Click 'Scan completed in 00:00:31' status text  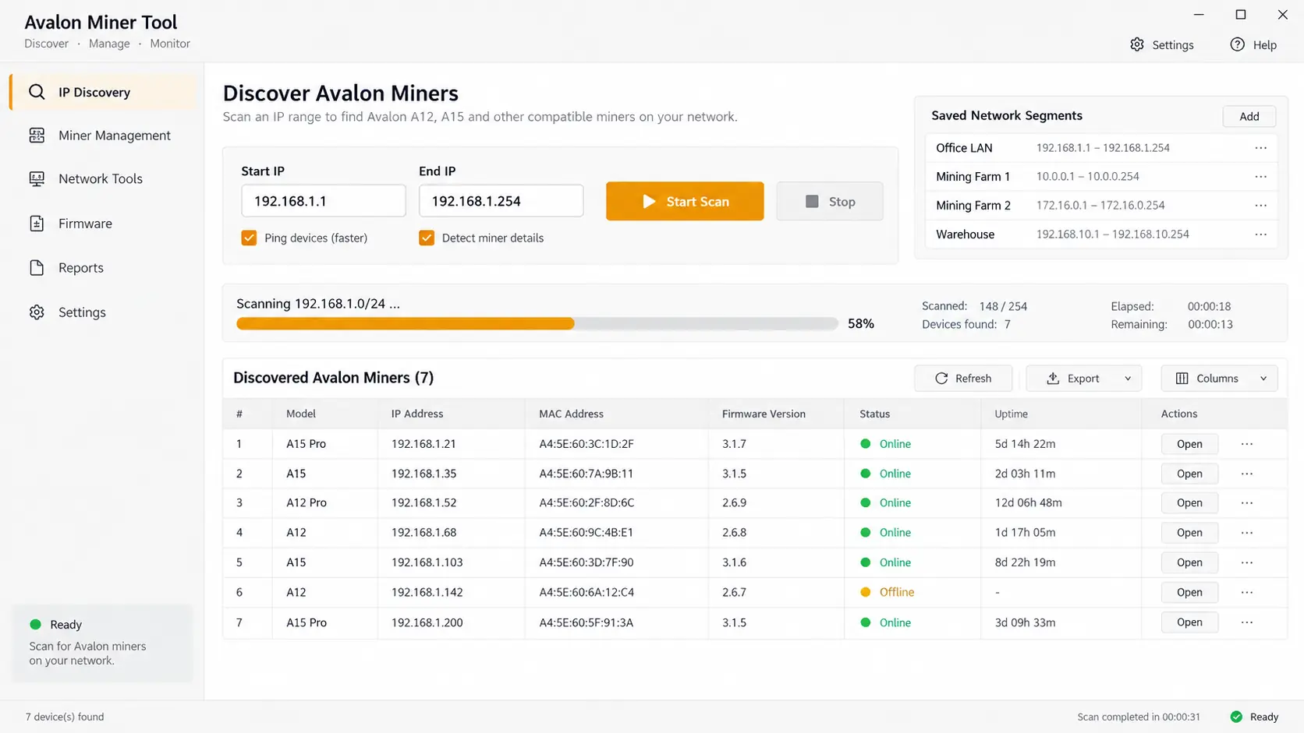(x=1139, y=717)
